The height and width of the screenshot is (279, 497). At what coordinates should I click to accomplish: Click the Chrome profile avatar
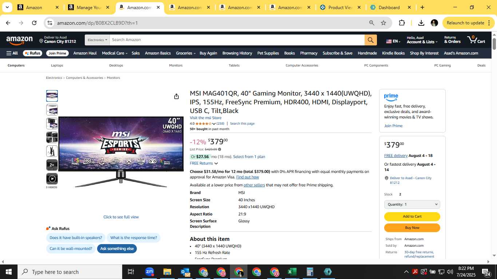(x=434, y=23)
